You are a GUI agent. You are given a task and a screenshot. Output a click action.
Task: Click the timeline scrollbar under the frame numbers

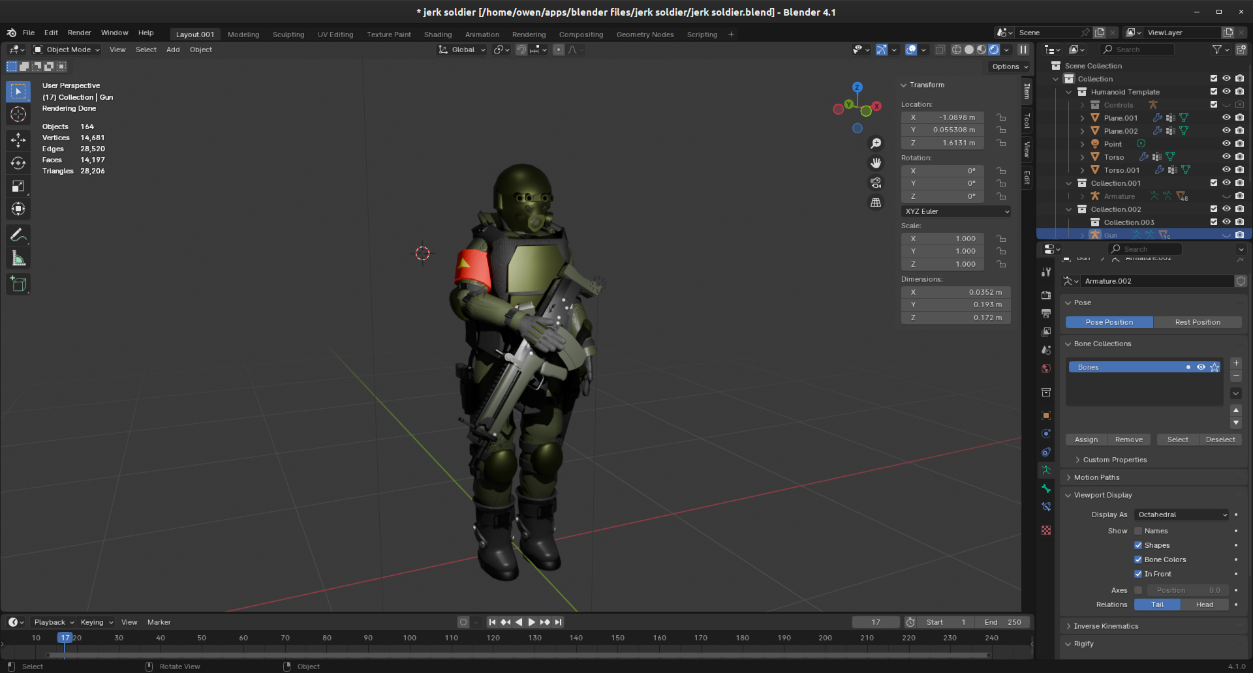pyautogui.click(x=518, y=655)
